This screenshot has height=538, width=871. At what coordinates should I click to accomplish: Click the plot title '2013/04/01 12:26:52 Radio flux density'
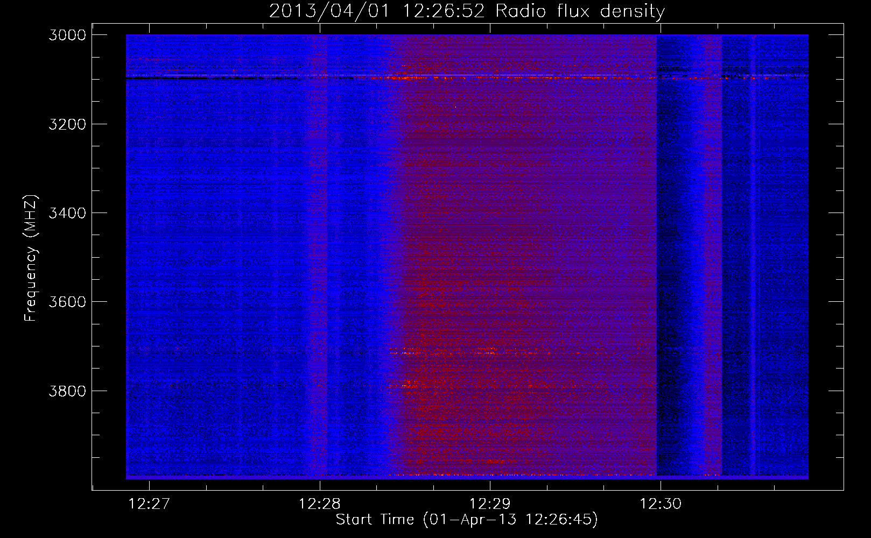click(467, 11)
